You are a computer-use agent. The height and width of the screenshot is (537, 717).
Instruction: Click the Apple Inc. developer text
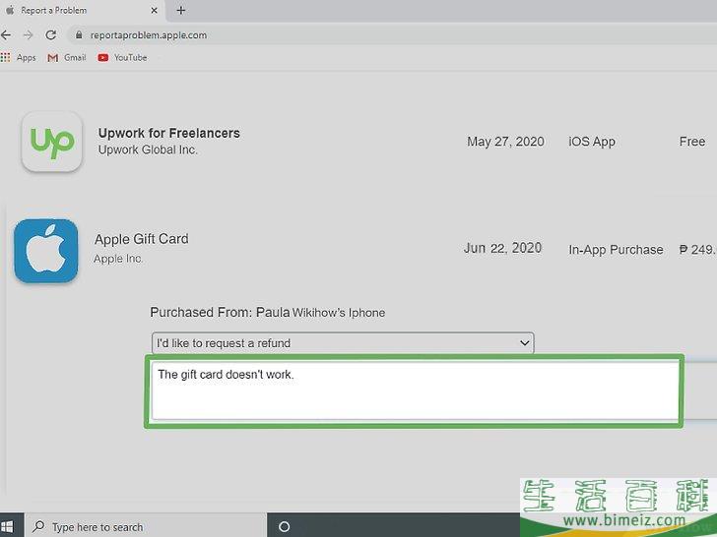118,259
